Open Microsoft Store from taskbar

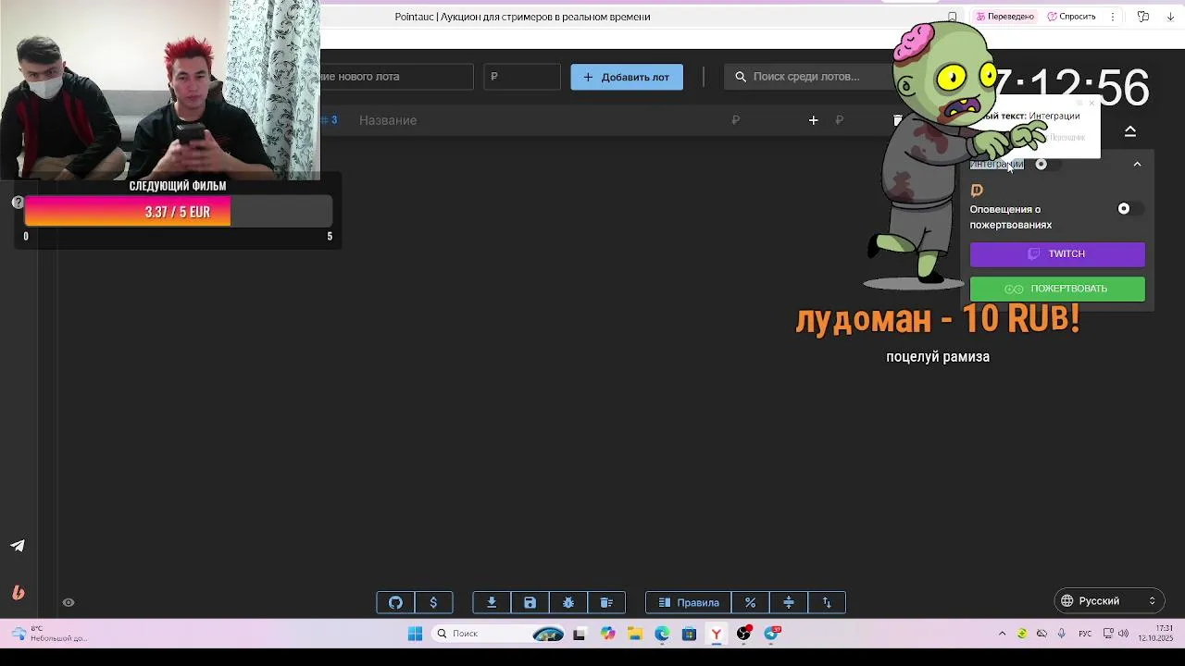(689, 634)
